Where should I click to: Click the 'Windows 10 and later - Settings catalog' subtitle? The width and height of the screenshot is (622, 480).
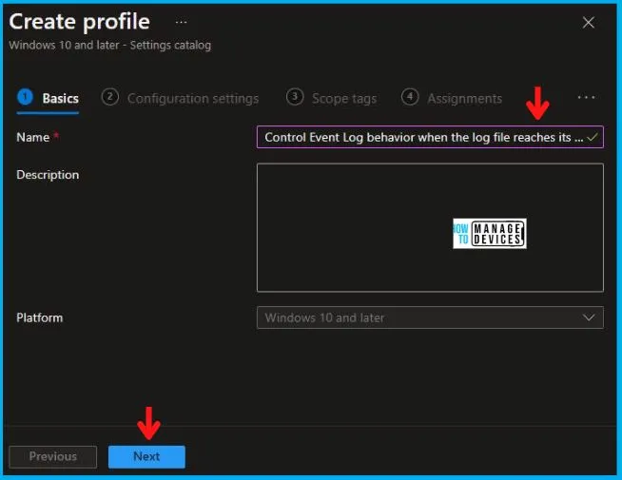[110, 46]
